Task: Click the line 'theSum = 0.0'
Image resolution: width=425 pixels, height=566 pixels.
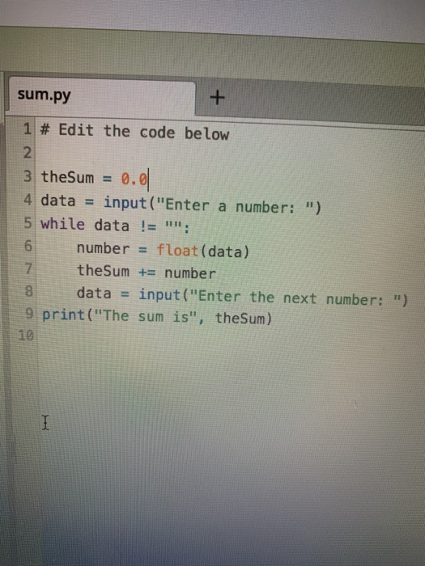Action: tap(95, 178)
